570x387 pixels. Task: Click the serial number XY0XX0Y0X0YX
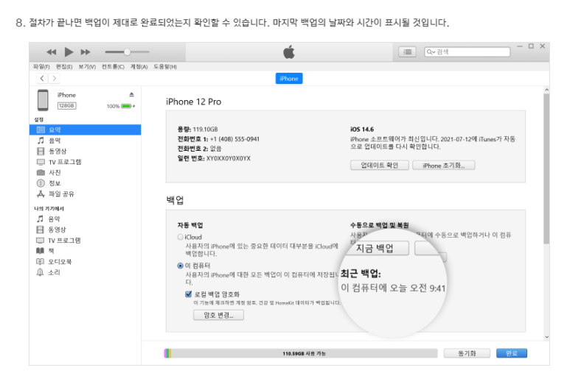(x=229, y=158)
